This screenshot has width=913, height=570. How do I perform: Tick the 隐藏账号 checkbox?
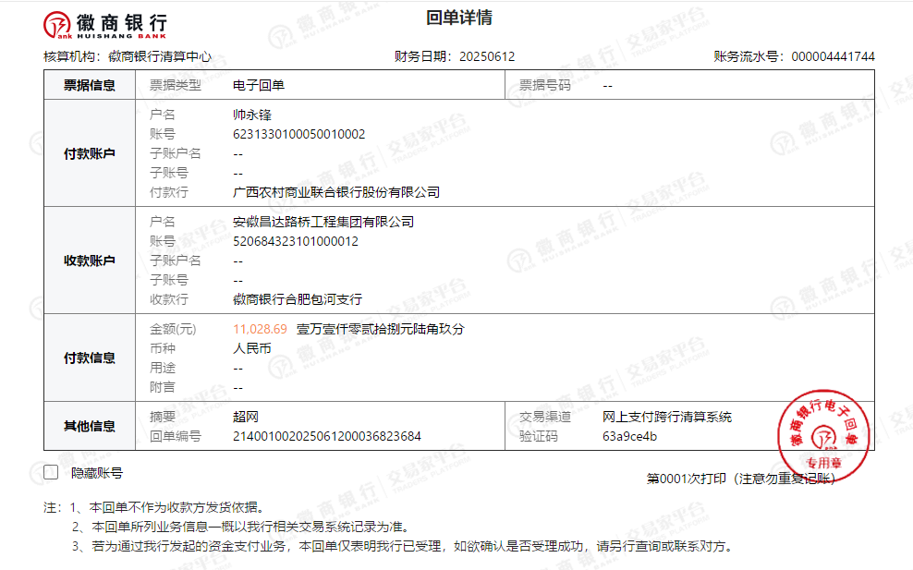[x=51, y=473]
